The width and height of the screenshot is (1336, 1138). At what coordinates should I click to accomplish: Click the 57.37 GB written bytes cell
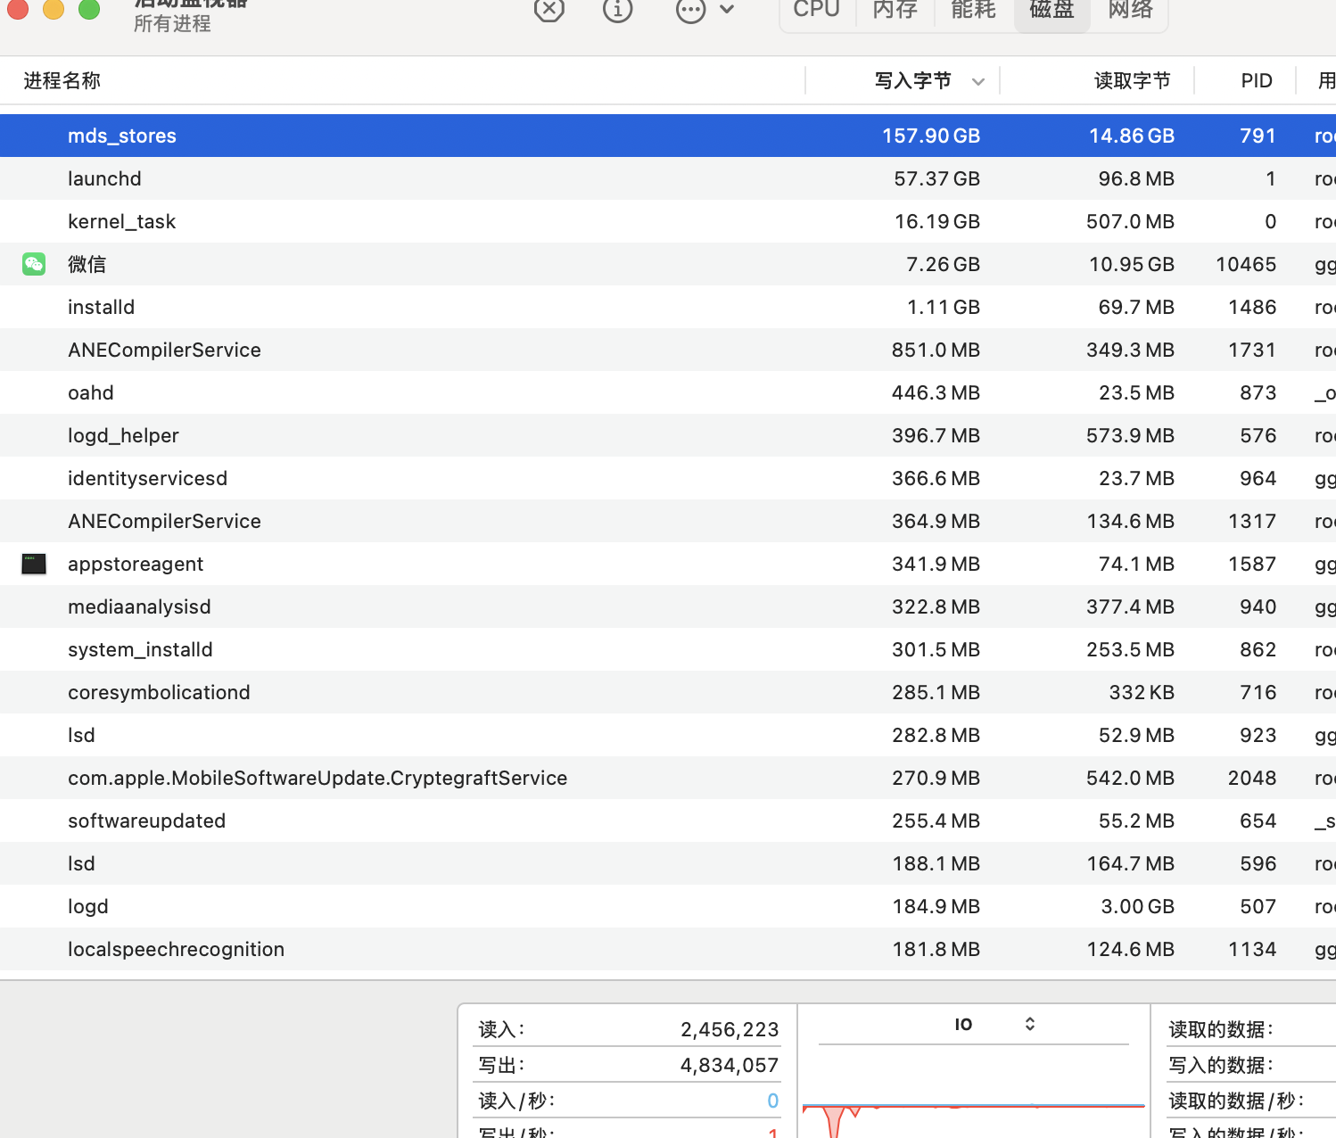[x=936, y=178]
